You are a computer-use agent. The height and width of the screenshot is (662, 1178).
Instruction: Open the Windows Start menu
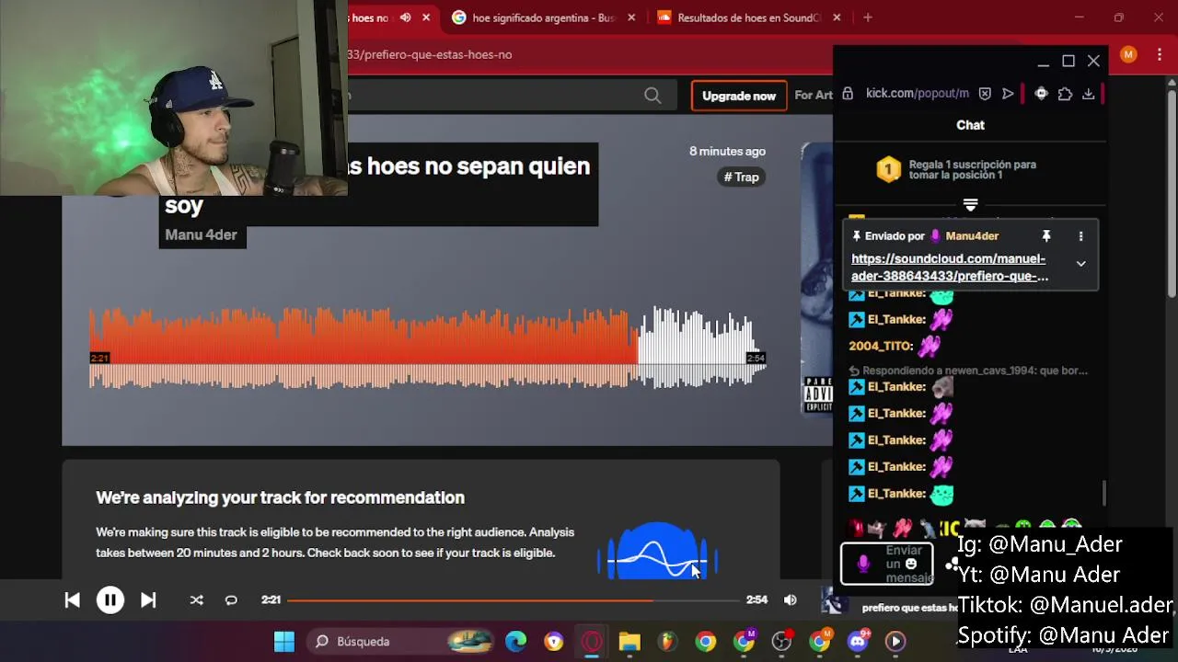point(284,641)
